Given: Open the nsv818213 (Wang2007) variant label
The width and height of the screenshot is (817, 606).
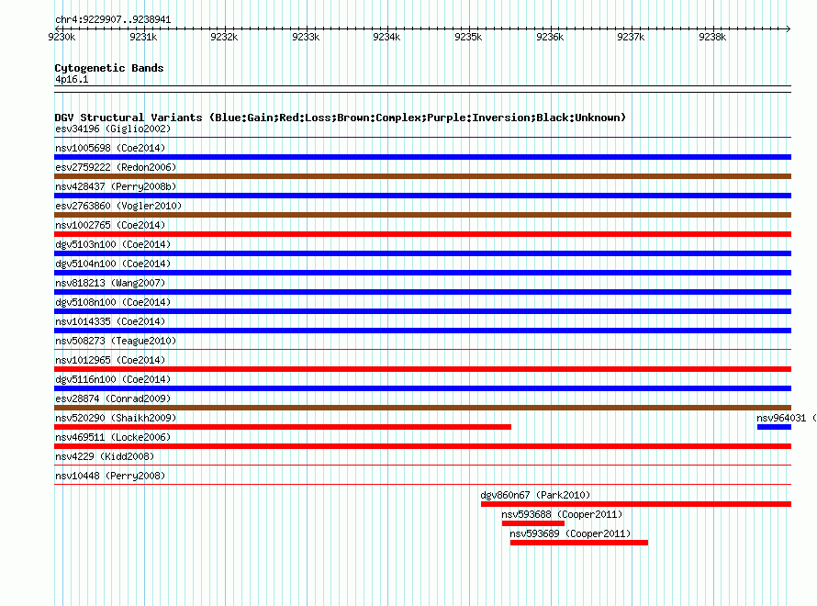Looking at the screenshot, I should [x=110, y=283].
